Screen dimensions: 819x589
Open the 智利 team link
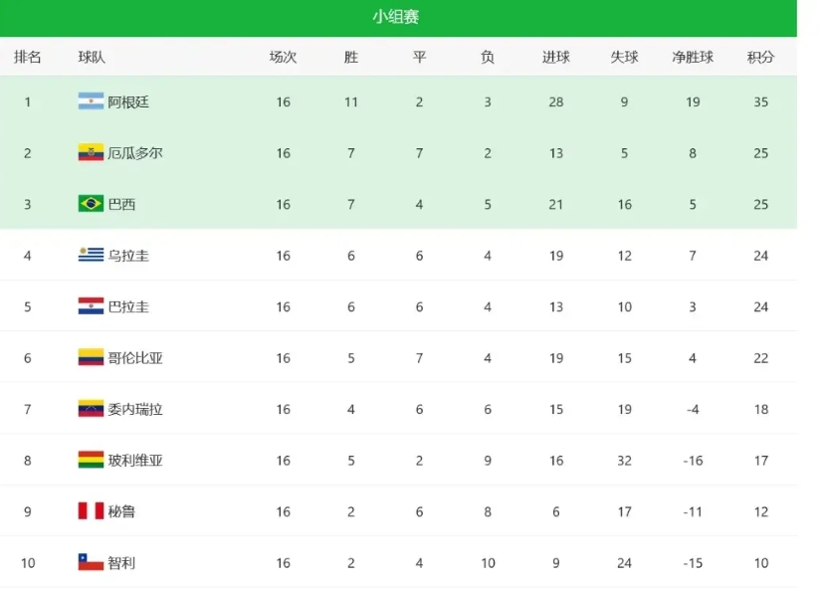121,563
